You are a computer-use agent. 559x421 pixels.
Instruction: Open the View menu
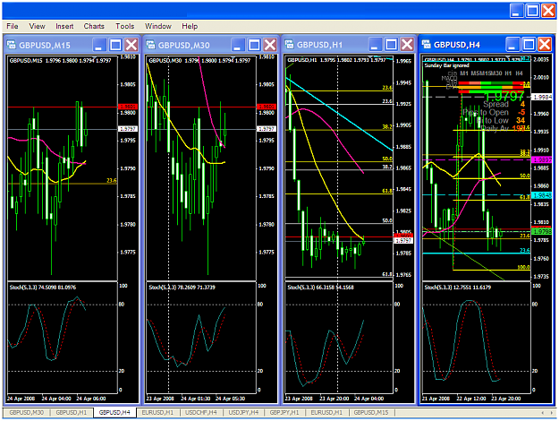point(37,26)
